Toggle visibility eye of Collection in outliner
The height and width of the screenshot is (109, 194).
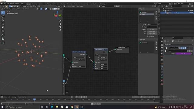[190, 11]
